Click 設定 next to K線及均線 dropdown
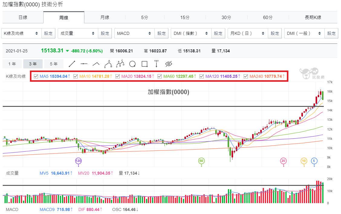Screen dimensions: 341x214 pos(48,33)
